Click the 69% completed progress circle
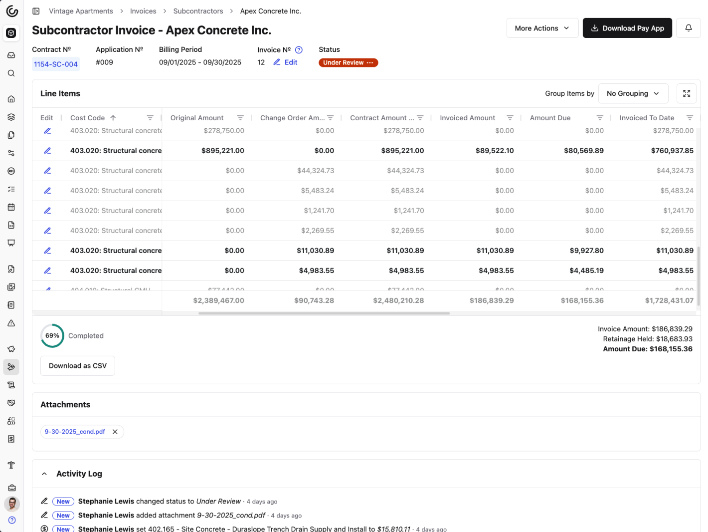Image resolution: width=708 pixels, height=532 pixels. pyautogui.click(x=52, y=336)
